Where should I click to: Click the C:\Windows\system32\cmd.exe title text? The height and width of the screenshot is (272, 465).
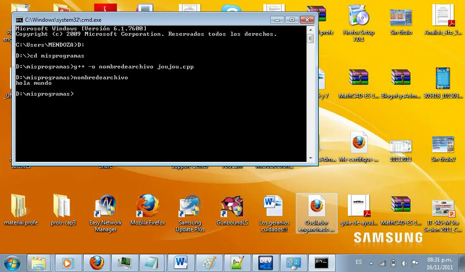pyautogui.click(x=63, y=20)
